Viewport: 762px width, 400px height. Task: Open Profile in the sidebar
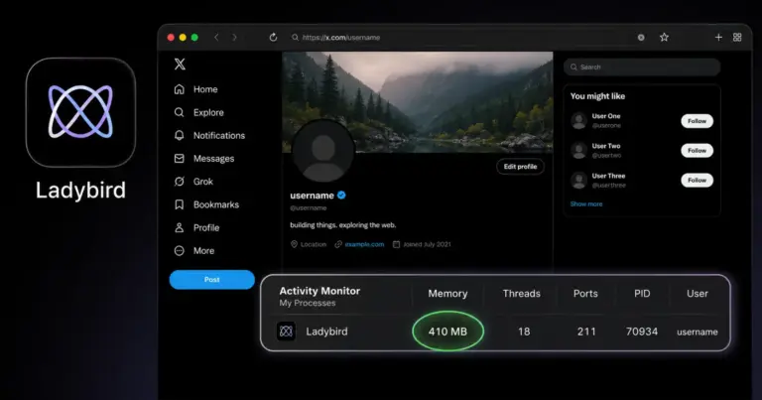click(x=196, y=227)
